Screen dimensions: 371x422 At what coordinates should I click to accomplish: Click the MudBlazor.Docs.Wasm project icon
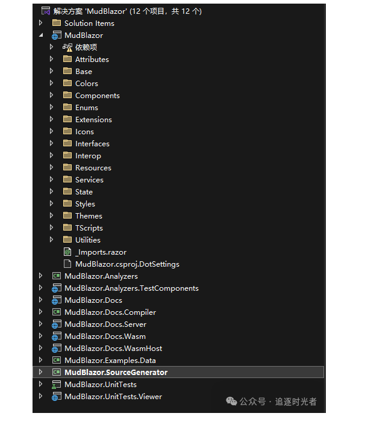(x=57, y=336)
